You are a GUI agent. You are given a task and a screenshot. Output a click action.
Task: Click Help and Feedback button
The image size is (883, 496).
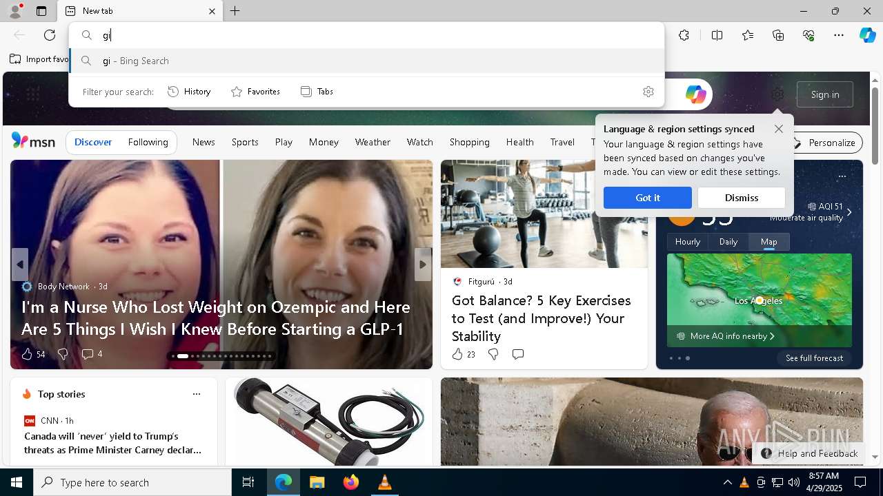[810, 453]
